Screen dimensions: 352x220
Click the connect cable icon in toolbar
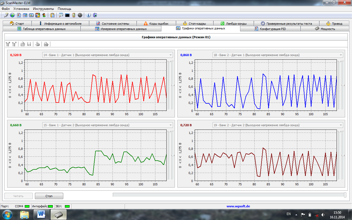(6, 15)
